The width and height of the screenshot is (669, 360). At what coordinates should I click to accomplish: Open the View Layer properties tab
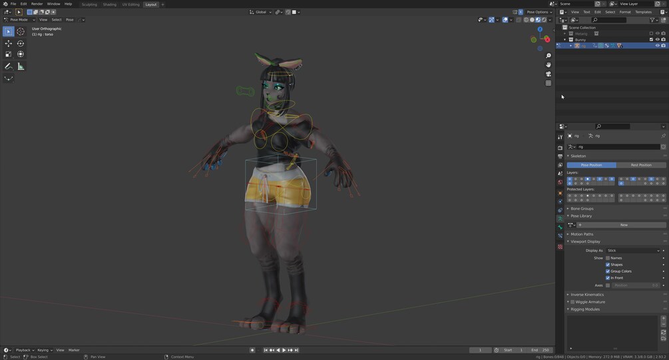pos(560,165)
